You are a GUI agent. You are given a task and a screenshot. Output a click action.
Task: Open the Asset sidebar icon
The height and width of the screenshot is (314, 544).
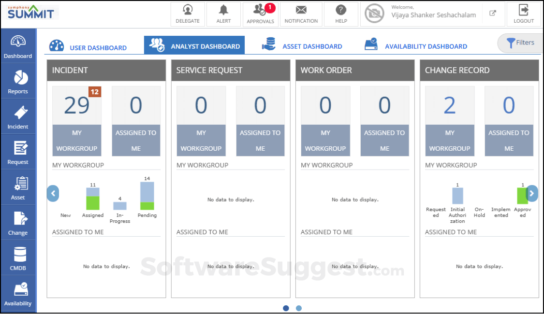18,187
